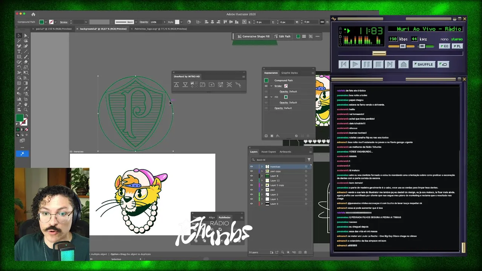Toggle Fill visibility in Appearance panel
Image resolution: width=482 pixels, height=271 pixels.
tap(266, 97)
